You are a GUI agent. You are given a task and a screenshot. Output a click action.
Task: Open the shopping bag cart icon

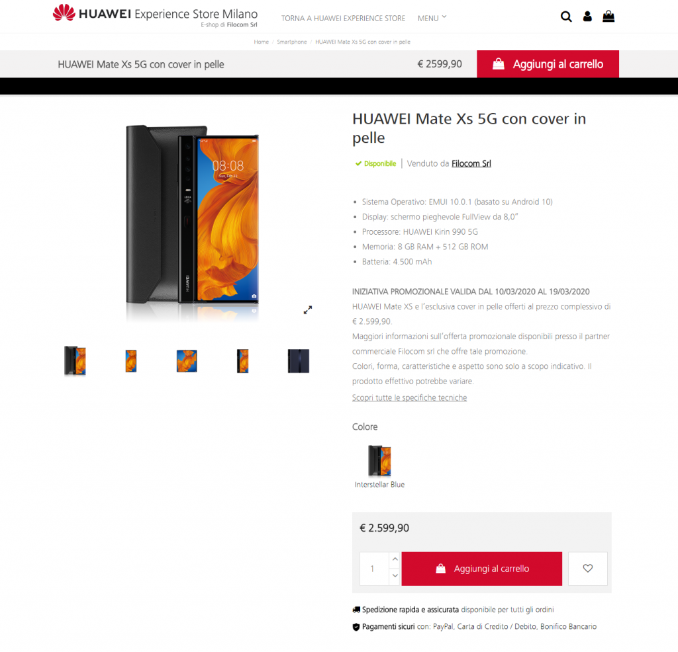point(608,17)
